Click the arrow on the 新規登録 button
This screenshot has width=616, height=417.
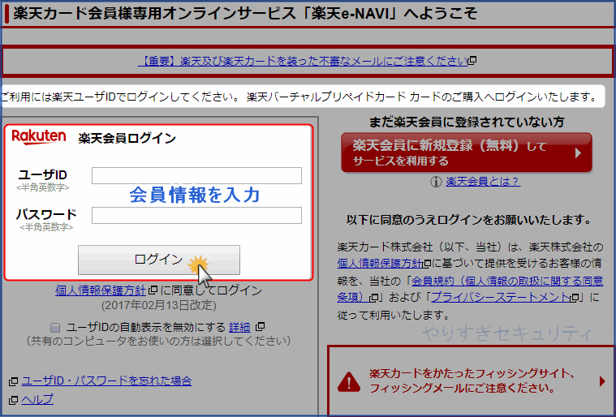click(578, 153)
